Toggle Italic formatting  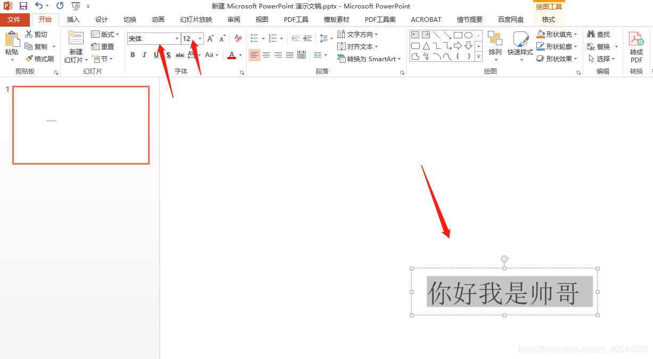click(144, 55)
